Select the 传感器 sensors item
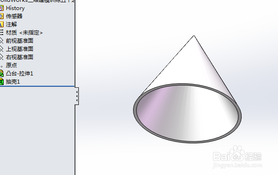The image size is (278, 175). click(14, 16)
